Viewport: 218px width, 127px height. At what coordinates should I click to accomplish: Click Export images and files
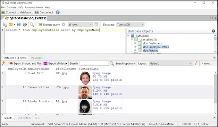tap(25, 63)
